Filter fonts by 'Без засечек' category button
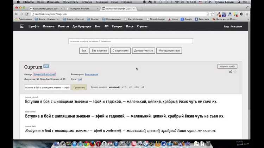 pos(99,51)
